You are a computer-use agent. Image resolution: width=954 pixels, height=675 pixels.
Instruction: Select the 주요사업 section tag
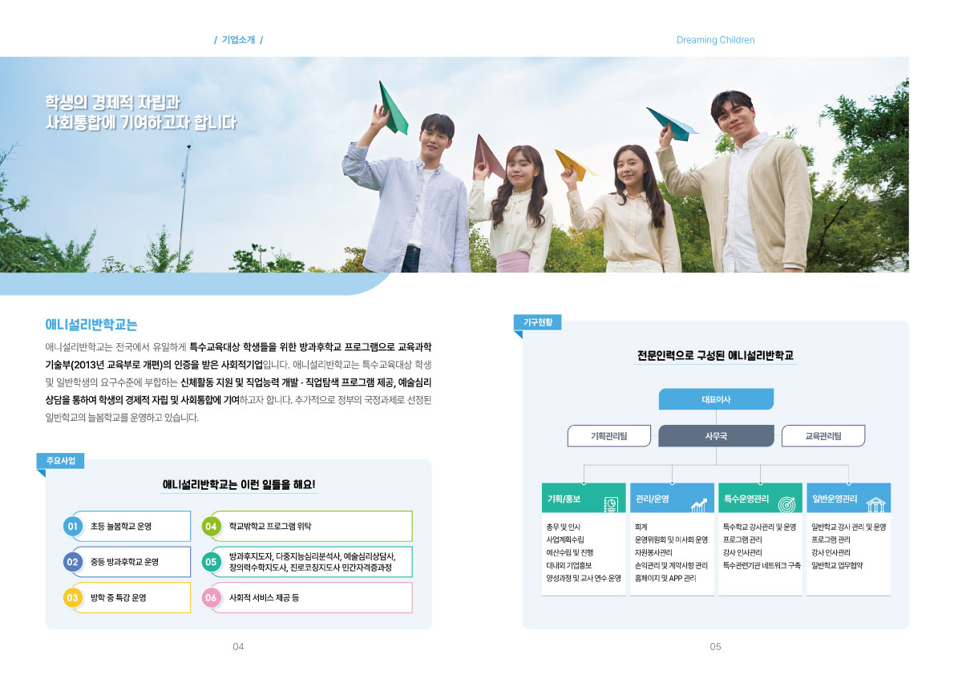(x=59, y=460)
